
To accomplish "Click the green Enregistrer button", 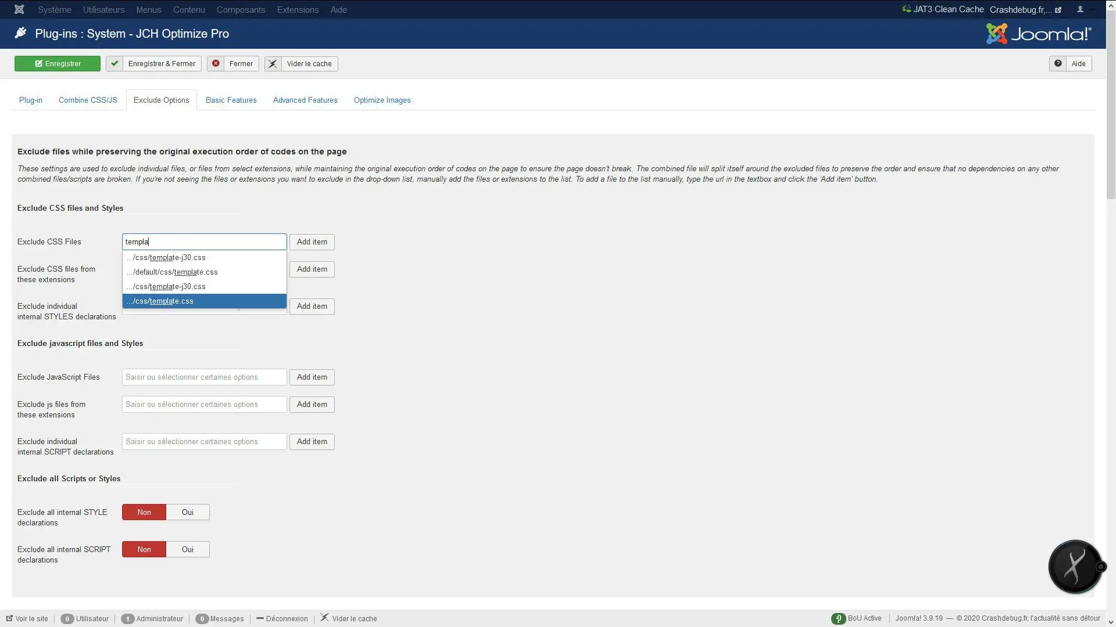I will [x=58, y=64].
